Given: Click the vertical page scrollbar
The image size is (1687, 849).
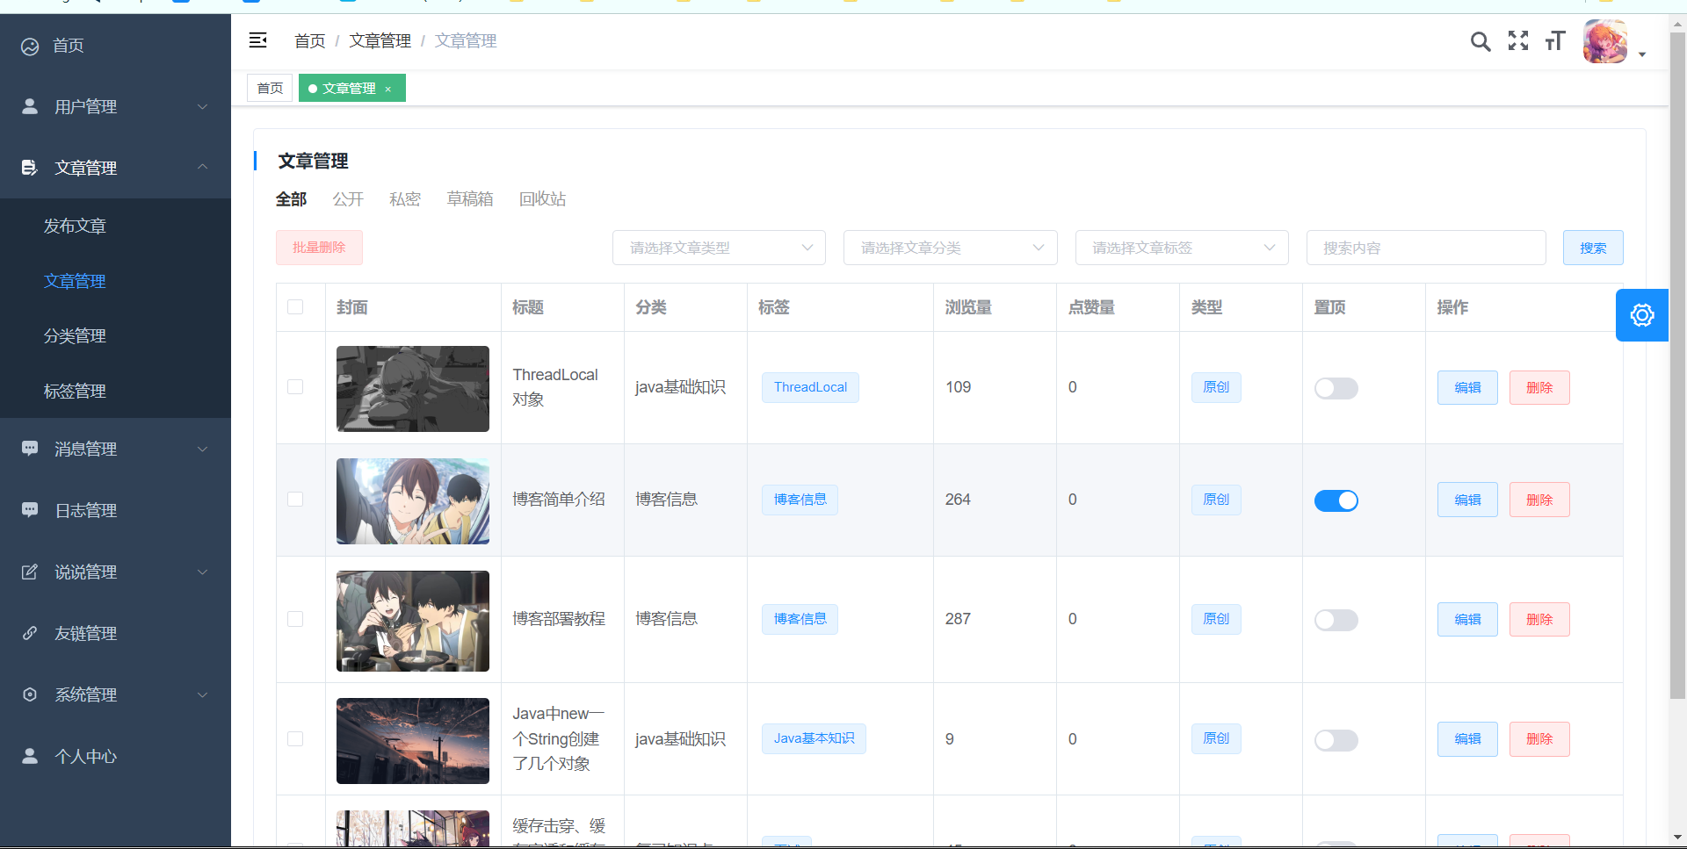Looking at the screenshot, I should coord(1677,366).
